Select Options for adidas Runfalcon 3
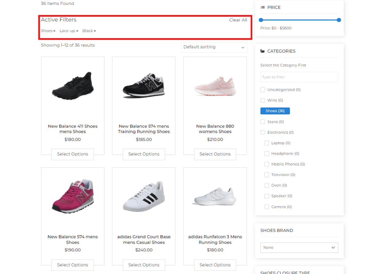Image resolution: width=368 pixels, height=274 pixels. tap(215, 265)
